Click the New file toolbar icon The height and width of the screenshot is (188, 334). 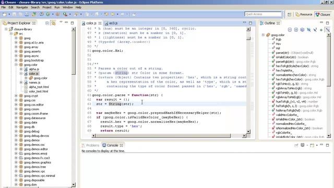(4, 14)
